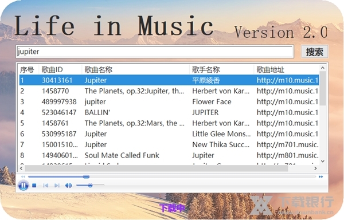The width and height of the screenshot is (344, 220).
Task: Mute the player volume speaker icon
Action: pos(68,186)
